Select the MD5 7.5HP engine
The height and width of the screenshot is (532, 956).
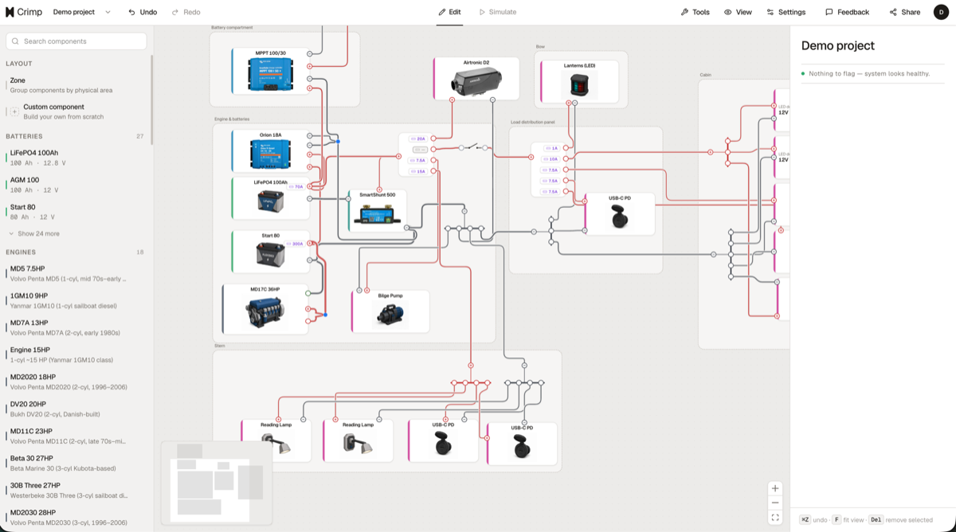[76, 273]
